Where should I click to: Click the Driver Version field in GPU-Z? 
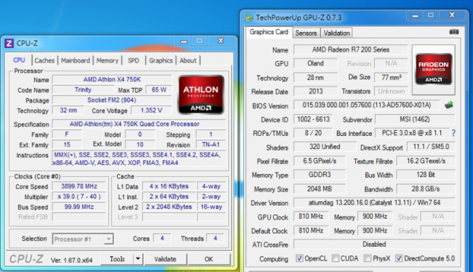pos(374,203)
